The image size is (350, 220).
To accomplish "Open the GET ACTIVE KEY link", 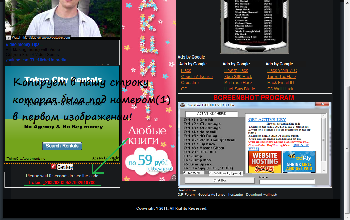I will (x=267, y=120).
